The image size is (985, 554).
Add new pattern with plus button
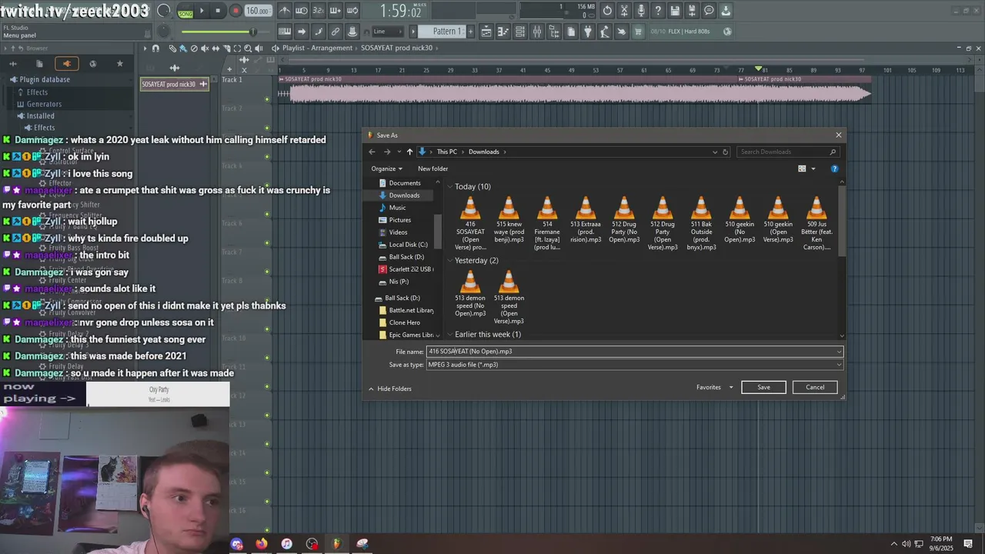coord(470,32)
